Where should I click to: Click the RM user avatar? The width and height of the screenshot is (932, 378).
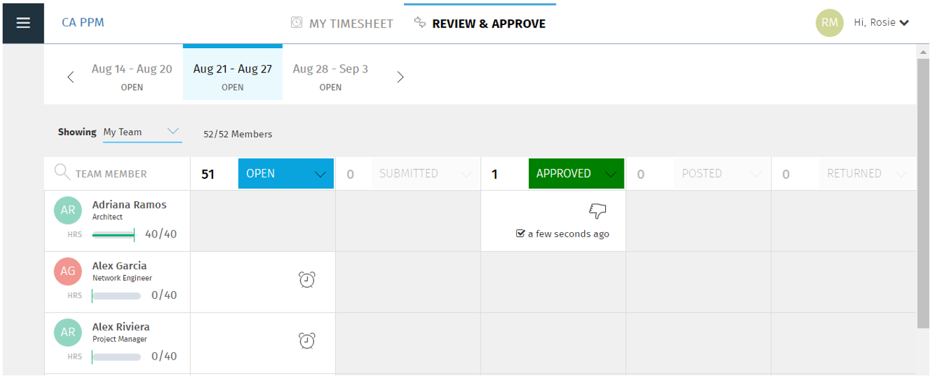coord(830,23)
